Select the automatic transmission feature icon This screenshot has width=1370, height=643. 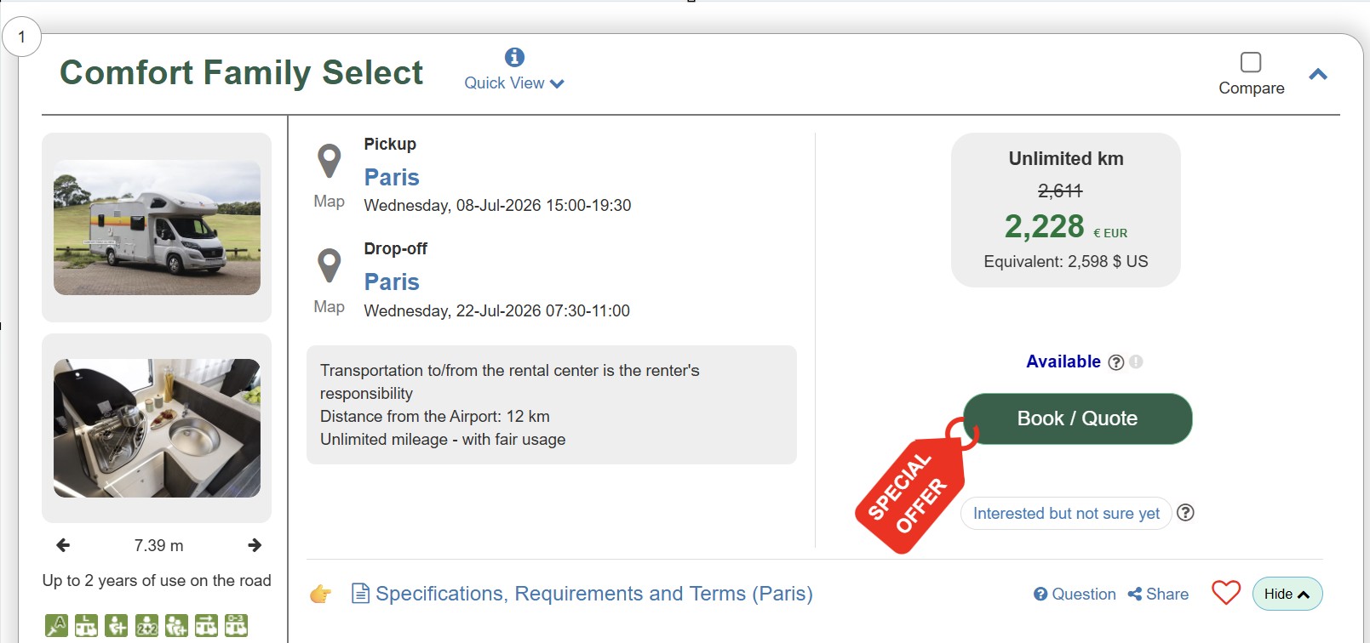[57, 625]
